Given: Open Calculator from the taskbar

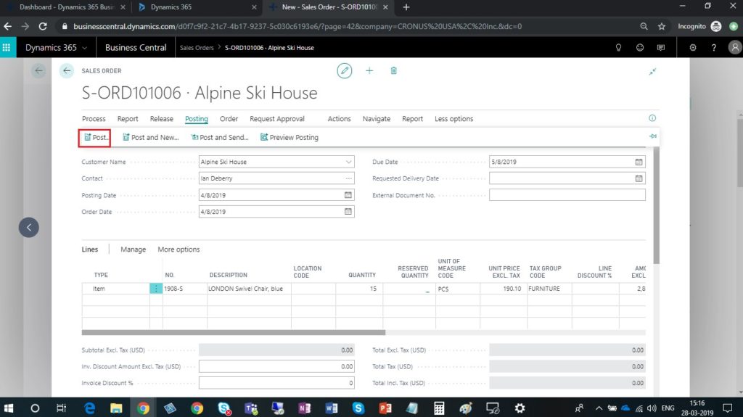Looking at the screenshot, I should click(439, 408).
